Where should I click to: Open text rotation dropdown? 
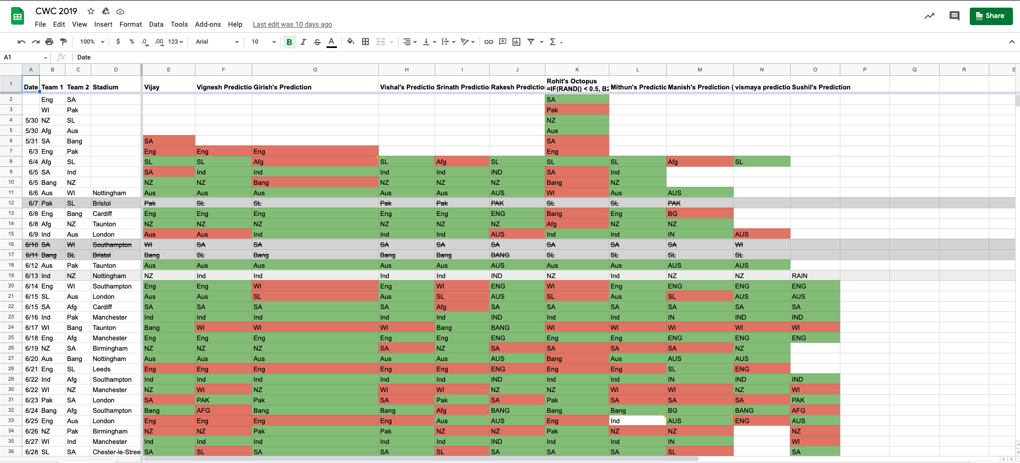pos(468,42)
